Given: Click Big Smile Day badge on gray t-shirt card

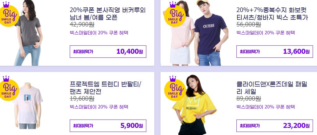Looking at the screenshot, I should [x=9, y=14].
